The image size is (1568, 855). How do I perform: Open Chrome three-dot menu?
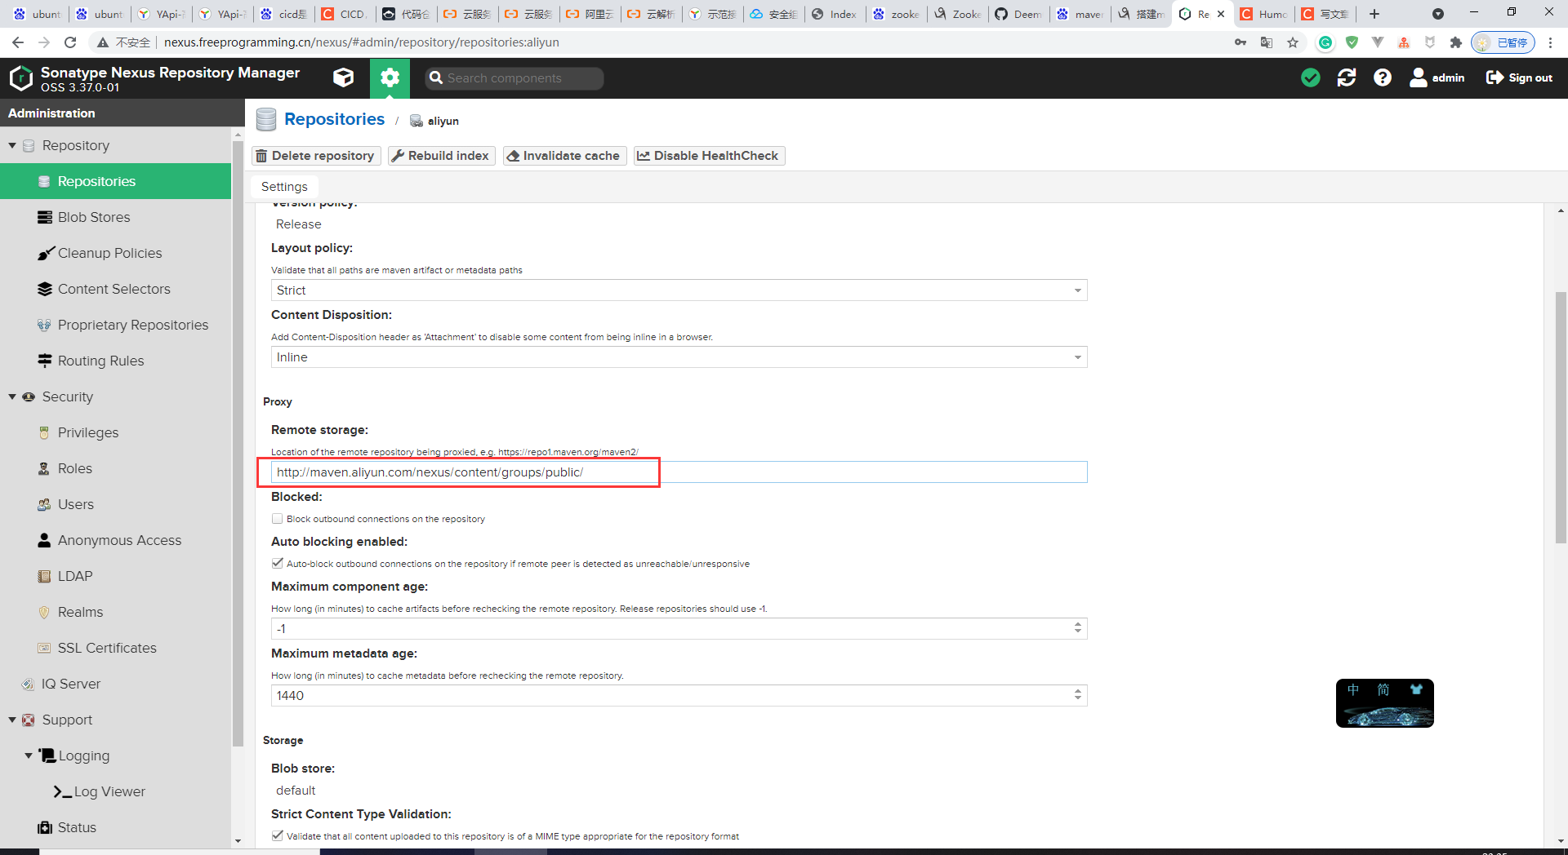pyautogui.click(x=1551, y=42)
